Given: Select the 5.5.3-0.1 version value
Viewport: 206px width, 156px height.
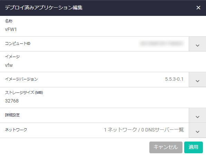Looking at the screenshot, I should click(174, 79).
